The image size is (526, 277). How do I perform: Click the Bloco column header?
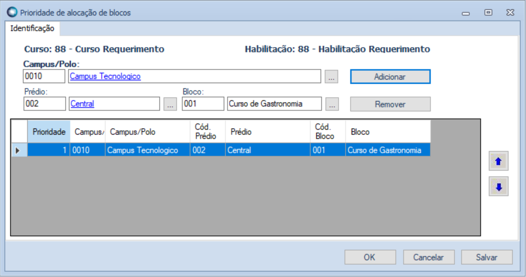coord(388,132)
